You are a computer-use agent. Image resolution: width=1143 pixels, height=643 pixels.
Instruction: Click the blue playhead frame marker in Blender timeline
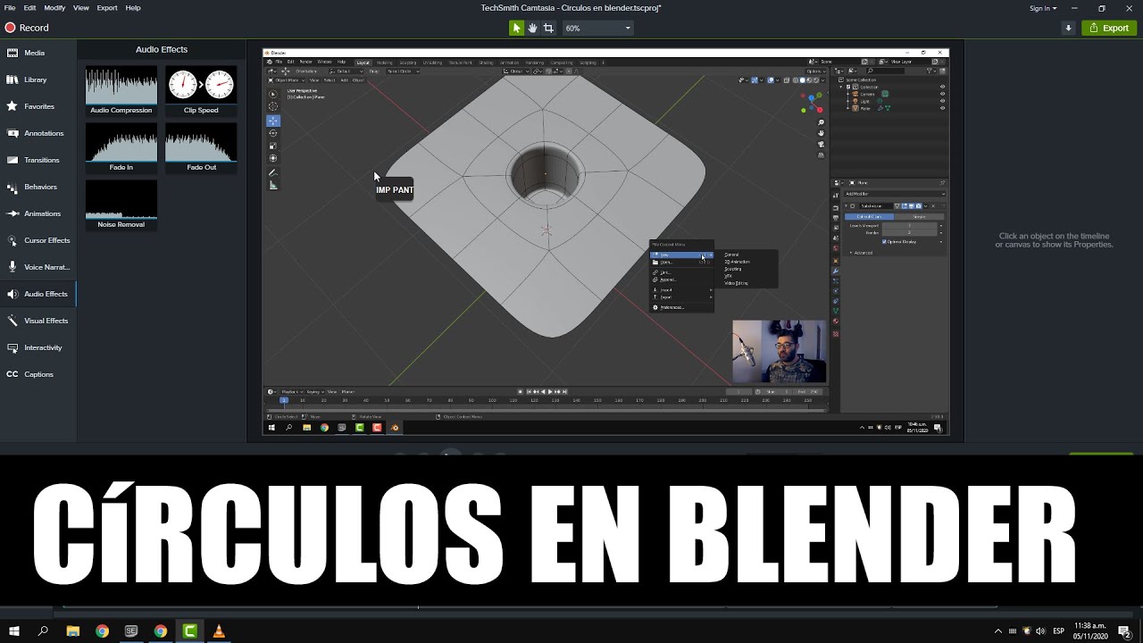coord(284,400)
